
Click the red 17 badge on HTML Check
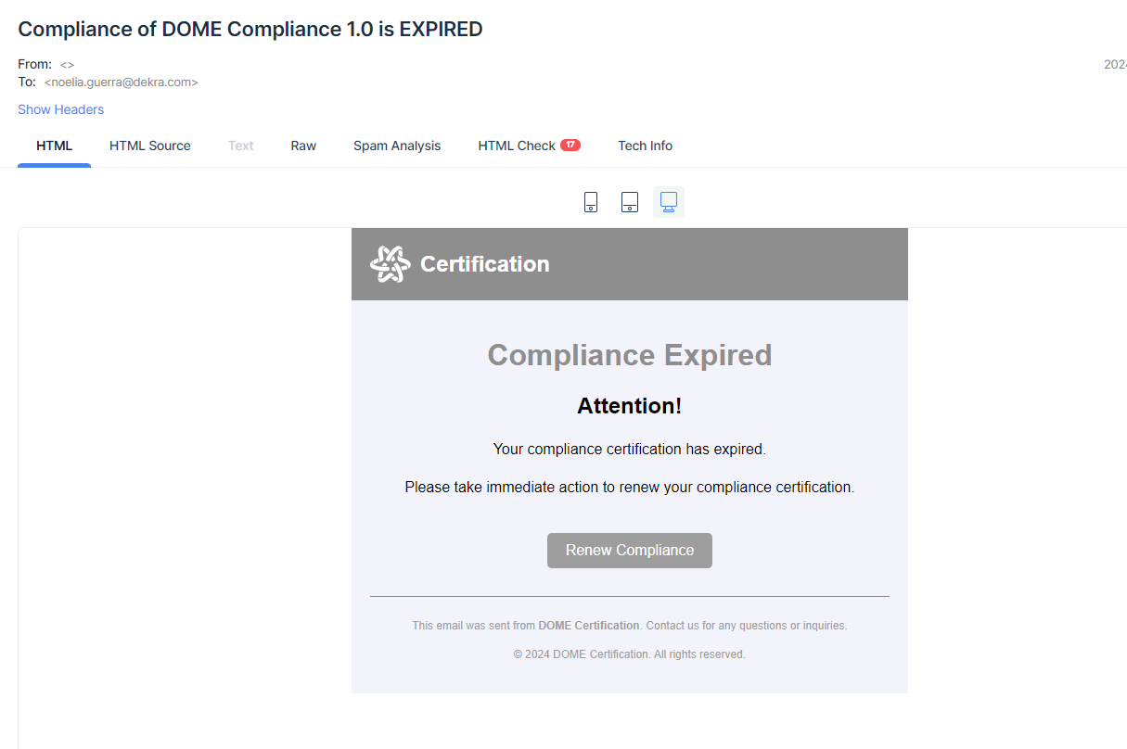point(570,146)
